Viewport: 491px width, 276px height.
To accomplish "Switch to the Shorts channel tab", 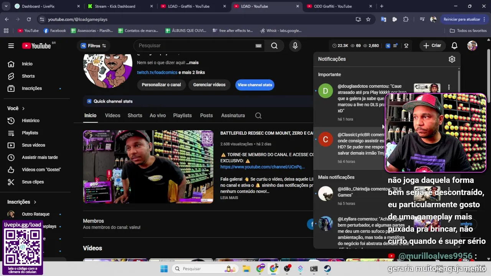I will [135, 115].
